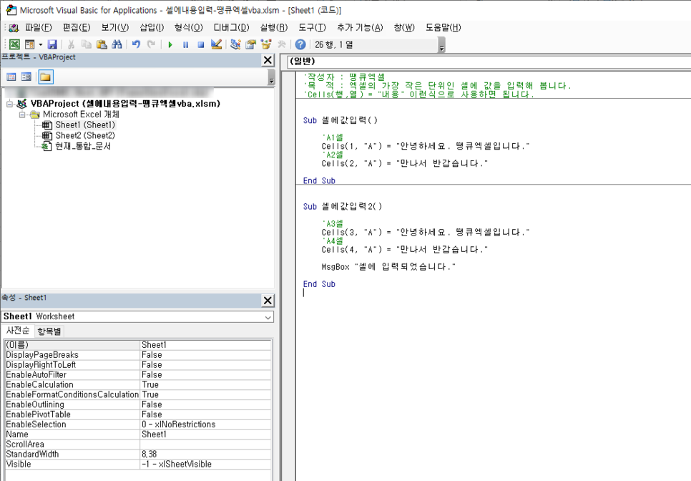Open the 도구(T) menu
Image resolution: width=691 pixels, height=481 pixels.
[312, 28]
